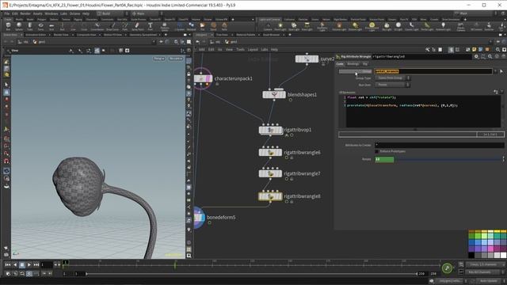The height and width of the screenshot is (285, 507).
Task: Select the Sphere shelf tool
Action: (x=19, y=26)
